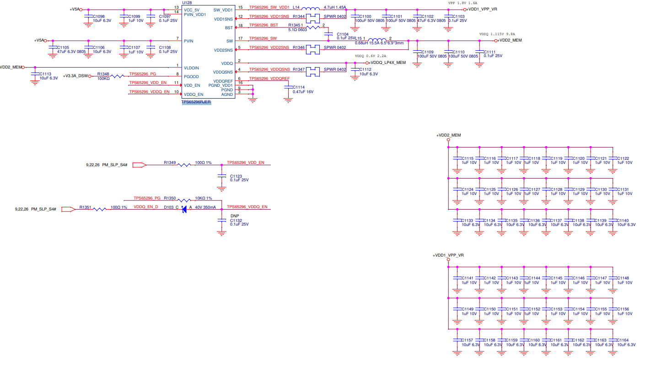This screenshot has height=368, width=645.
Task: Select the C1100 designator
Action: pos(365,16)
